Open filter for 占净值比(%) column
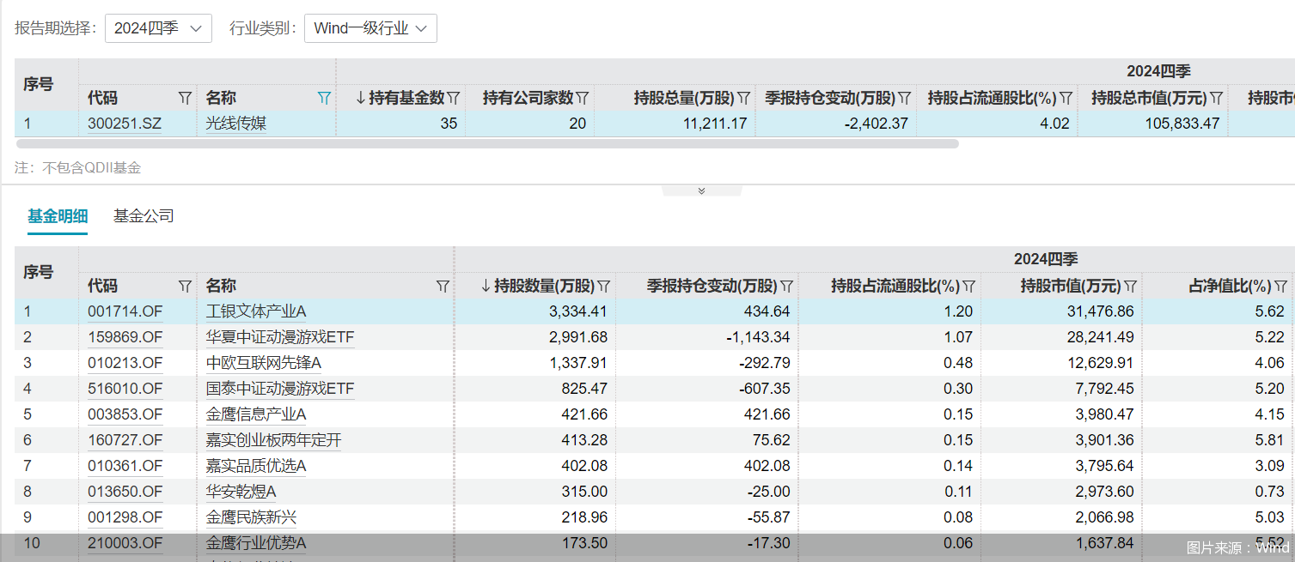Viewport: 1295px width, 562px height. point(1280,286)
